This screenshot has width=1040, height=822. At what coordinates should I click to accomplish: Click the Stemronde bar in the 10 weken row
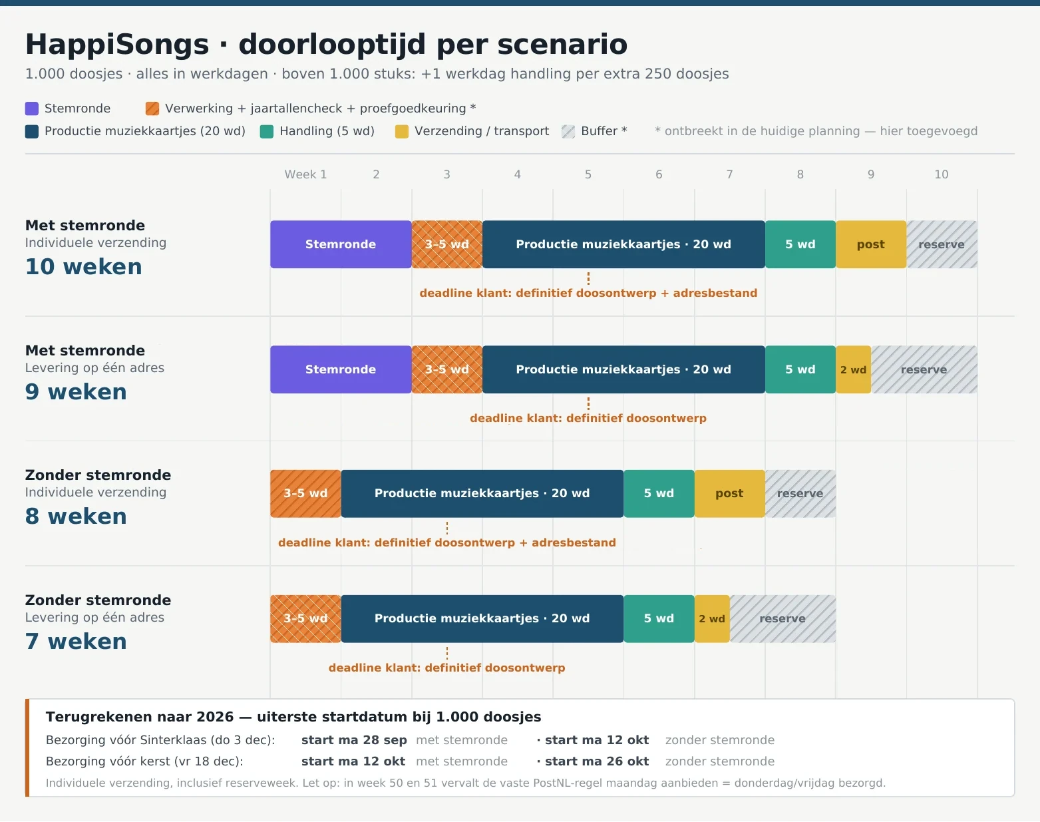click(x=341, y=244)
